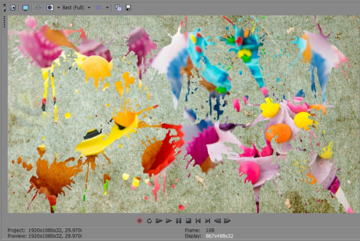Open preview quality dropdown arrow
Screen dimensions: 360x241
click(89, 8)
